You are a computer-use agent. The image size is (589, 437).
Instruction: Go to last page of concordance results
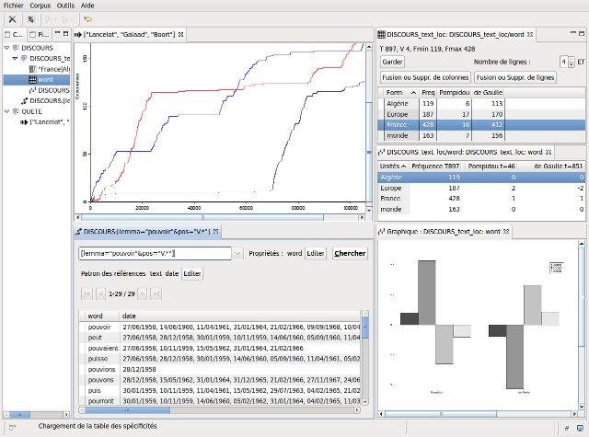click(156, 293)
